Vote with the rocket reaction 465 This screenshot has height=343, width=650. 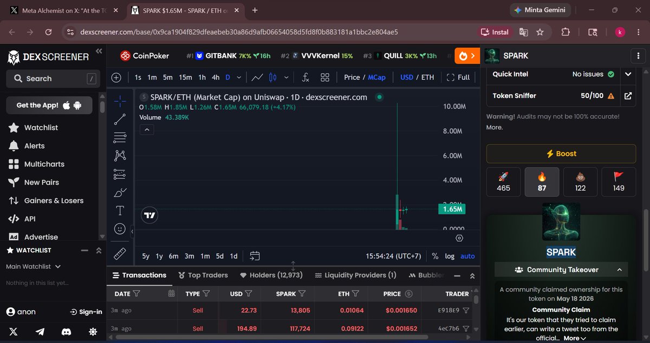(x=503, y=182)
